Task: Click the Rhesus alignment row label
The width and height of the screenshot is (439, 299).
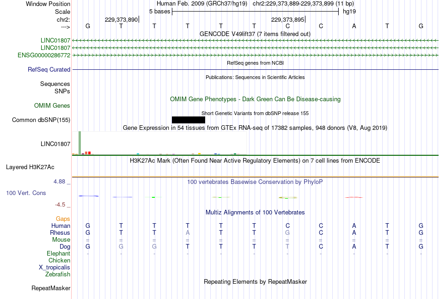Action: (60, 232)
